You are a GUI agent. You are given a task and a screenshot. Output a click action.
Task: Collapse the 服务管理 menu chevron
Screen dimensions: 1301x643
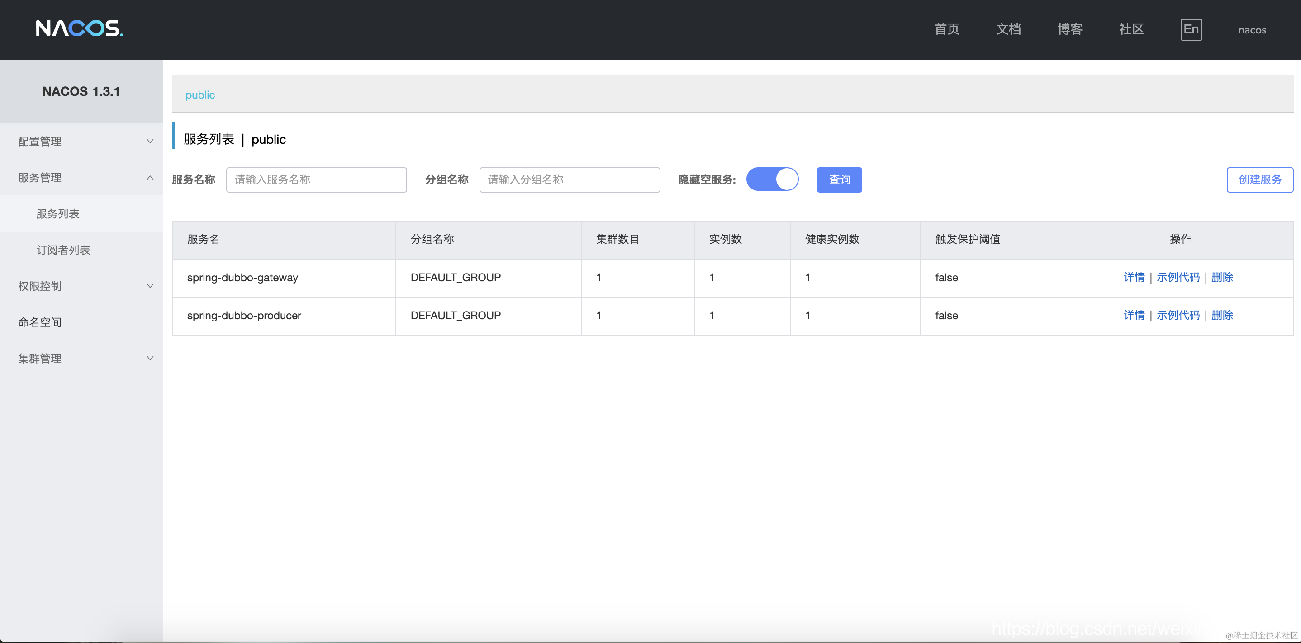[150, 178]
